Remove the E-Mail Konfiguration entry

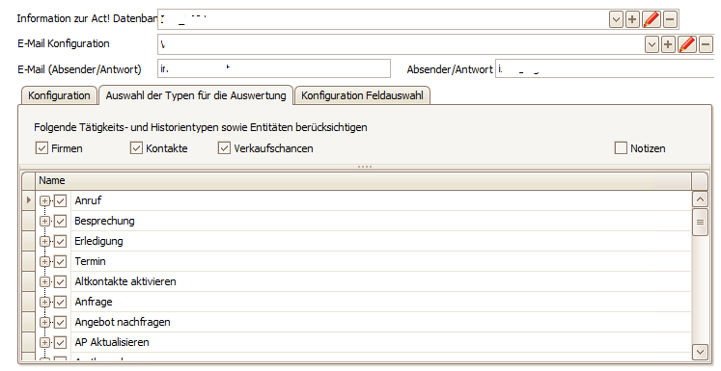(x=706, y=44)
